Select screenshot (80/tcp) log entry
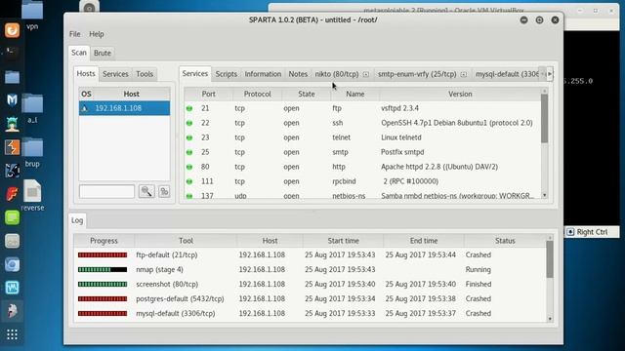 (311, 284)
